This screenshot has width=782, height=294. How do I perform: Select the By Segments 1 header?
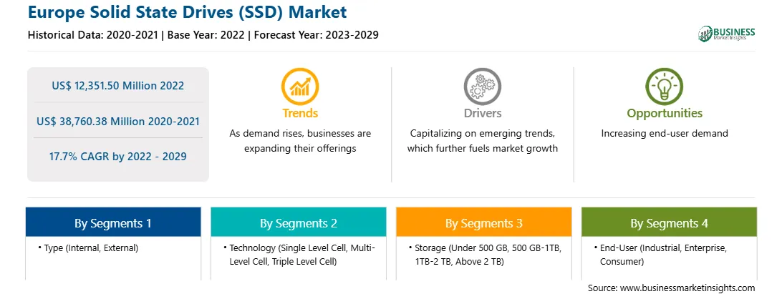pos(113,222)
